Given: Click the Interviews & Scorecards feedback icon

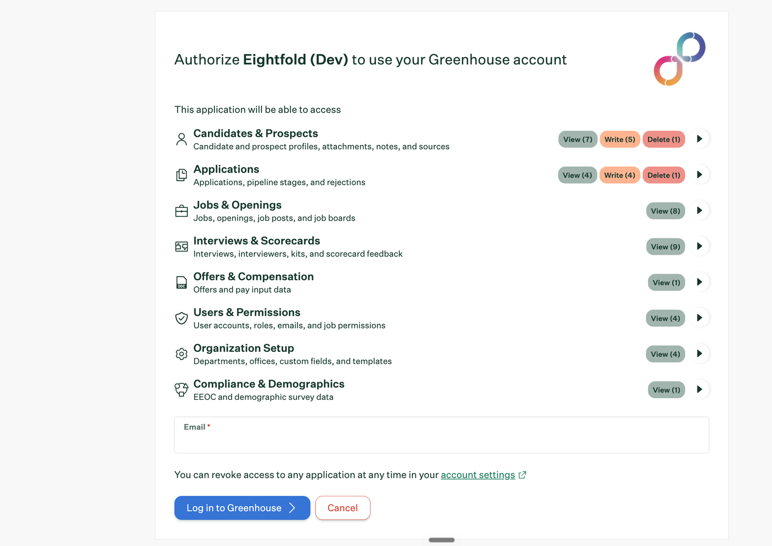Looking at the screenshot, I should click(x=181, y=247).
